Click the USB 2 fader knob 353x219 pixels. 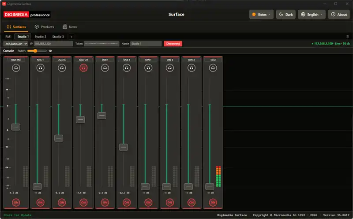[x=124, y=147]
